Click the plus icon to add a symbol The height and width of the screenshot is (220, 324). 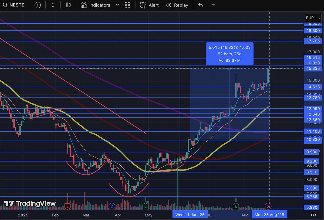coord(38,5)
